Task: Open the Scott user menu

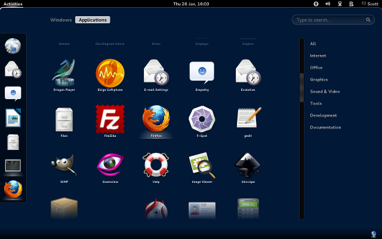Action: [370, 4]
